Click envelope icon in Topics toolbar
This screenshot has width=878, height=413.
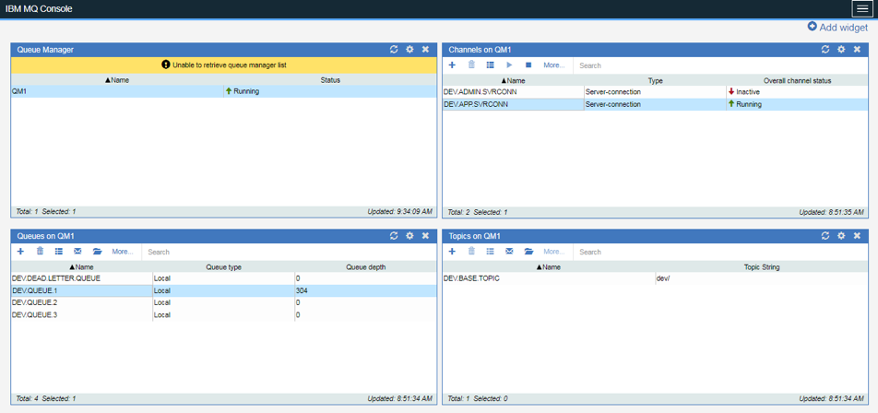click(x=509, y=252)
